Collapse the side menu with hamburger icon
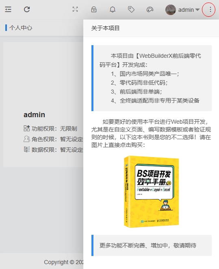The height and width of the screenshot is (269, 219). [x=8, y=9]
